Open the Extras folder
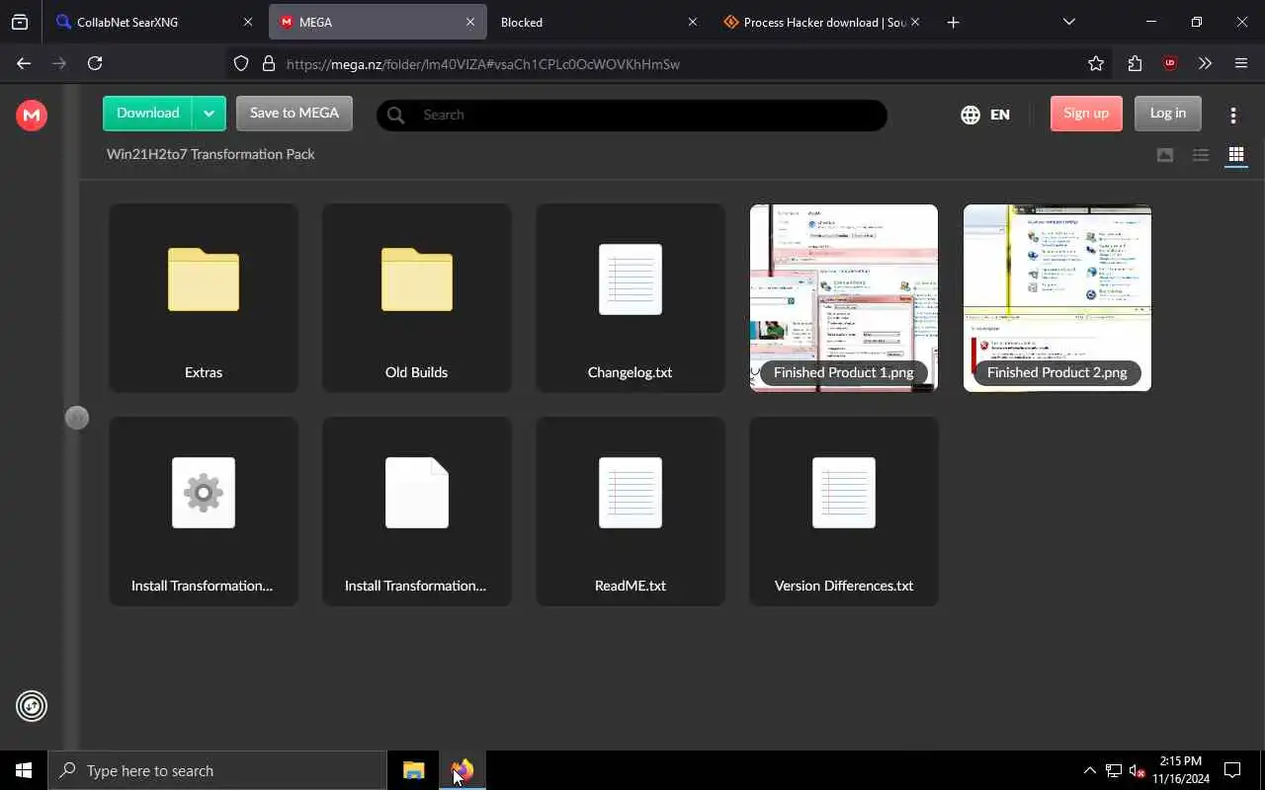 point(204,298)
